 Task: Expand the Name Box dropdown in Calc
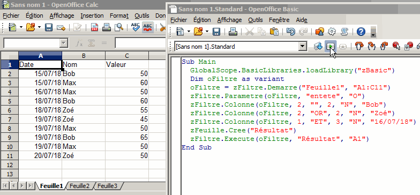pyautogui.click(x=64, y=43)
